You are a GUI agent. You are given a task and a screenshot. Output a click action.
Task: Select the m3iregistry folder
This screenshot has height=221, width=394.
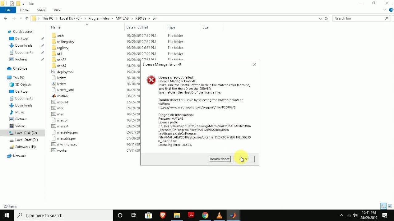(x=66, y=42)
